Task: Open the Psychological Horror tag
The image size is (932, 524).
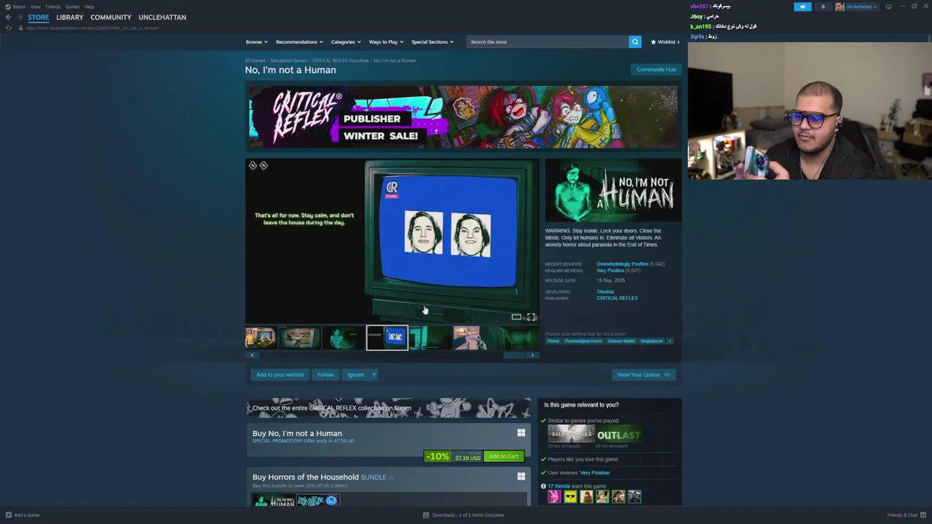Action: pos(583,341)
